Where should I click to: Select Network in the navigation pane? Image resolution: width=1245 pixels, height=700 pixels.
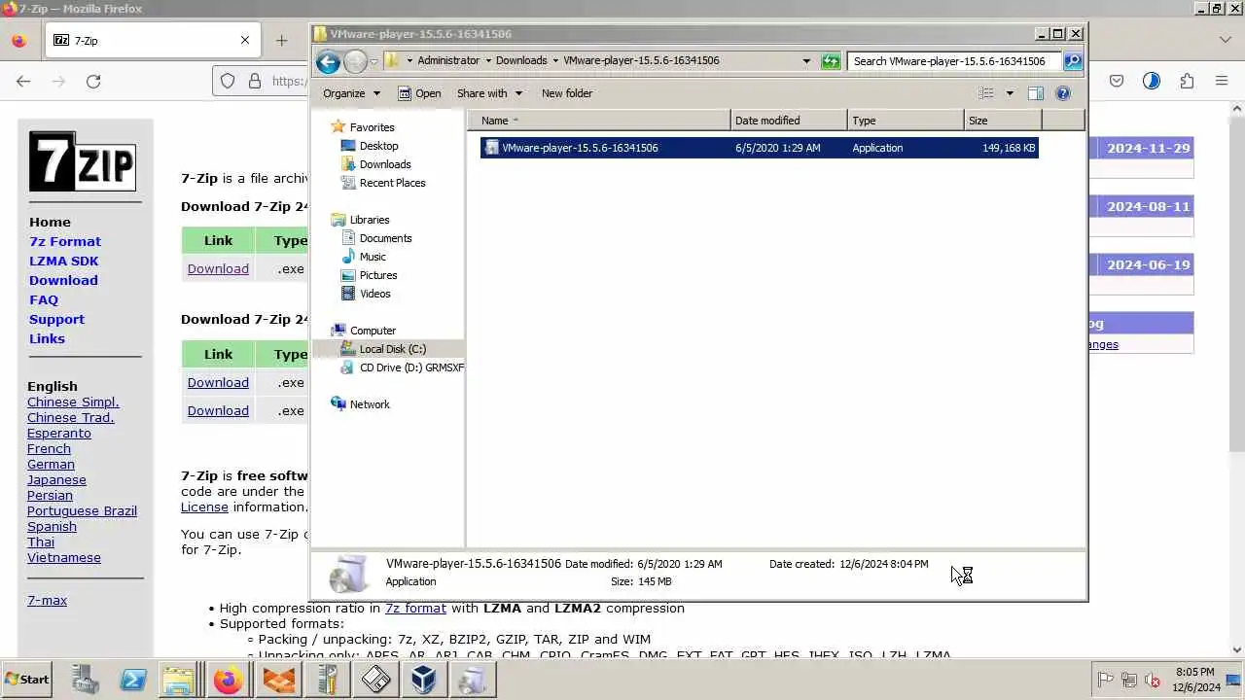point(370,404)
